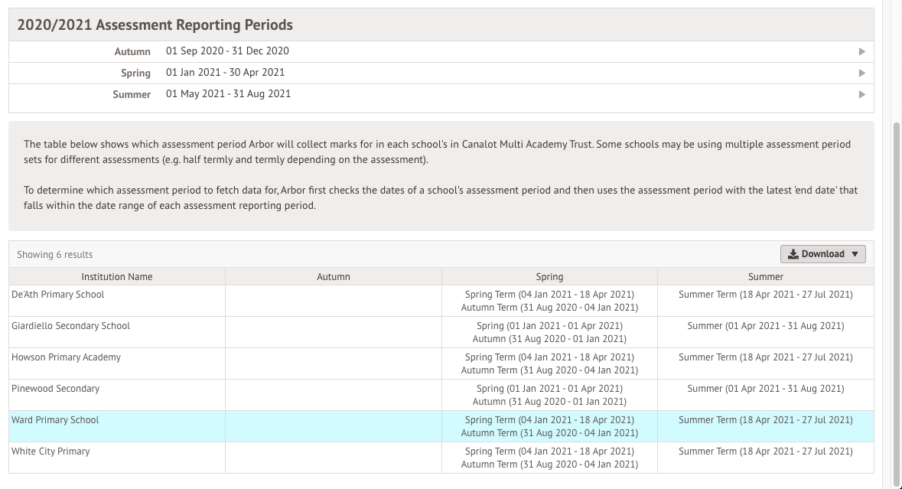The image size is (902, 489).
Task: Click the Autumn label in reporting periods
Action: 132,52
